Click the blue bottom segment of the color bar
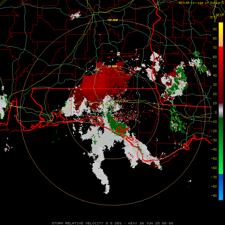225x225 pixels. point(221,187)
